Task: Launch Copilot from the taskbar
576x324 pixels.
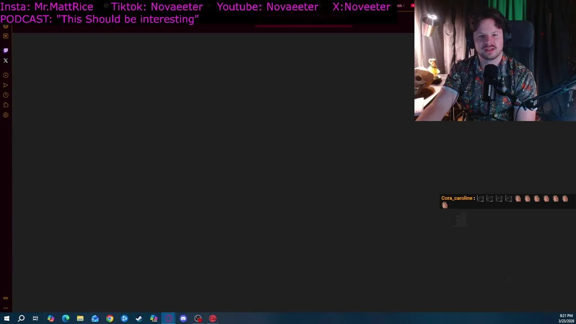Action: [x=51, y=319]
